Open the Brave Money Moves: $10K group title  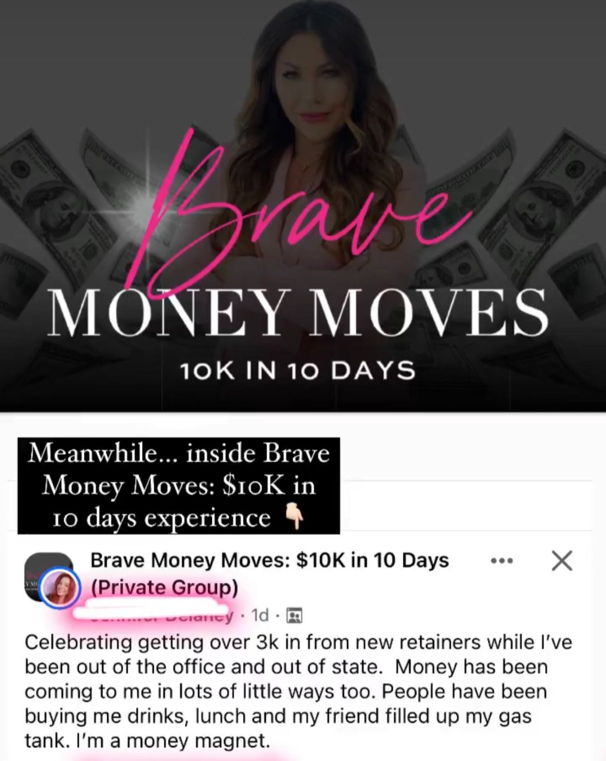pos(269,560)
